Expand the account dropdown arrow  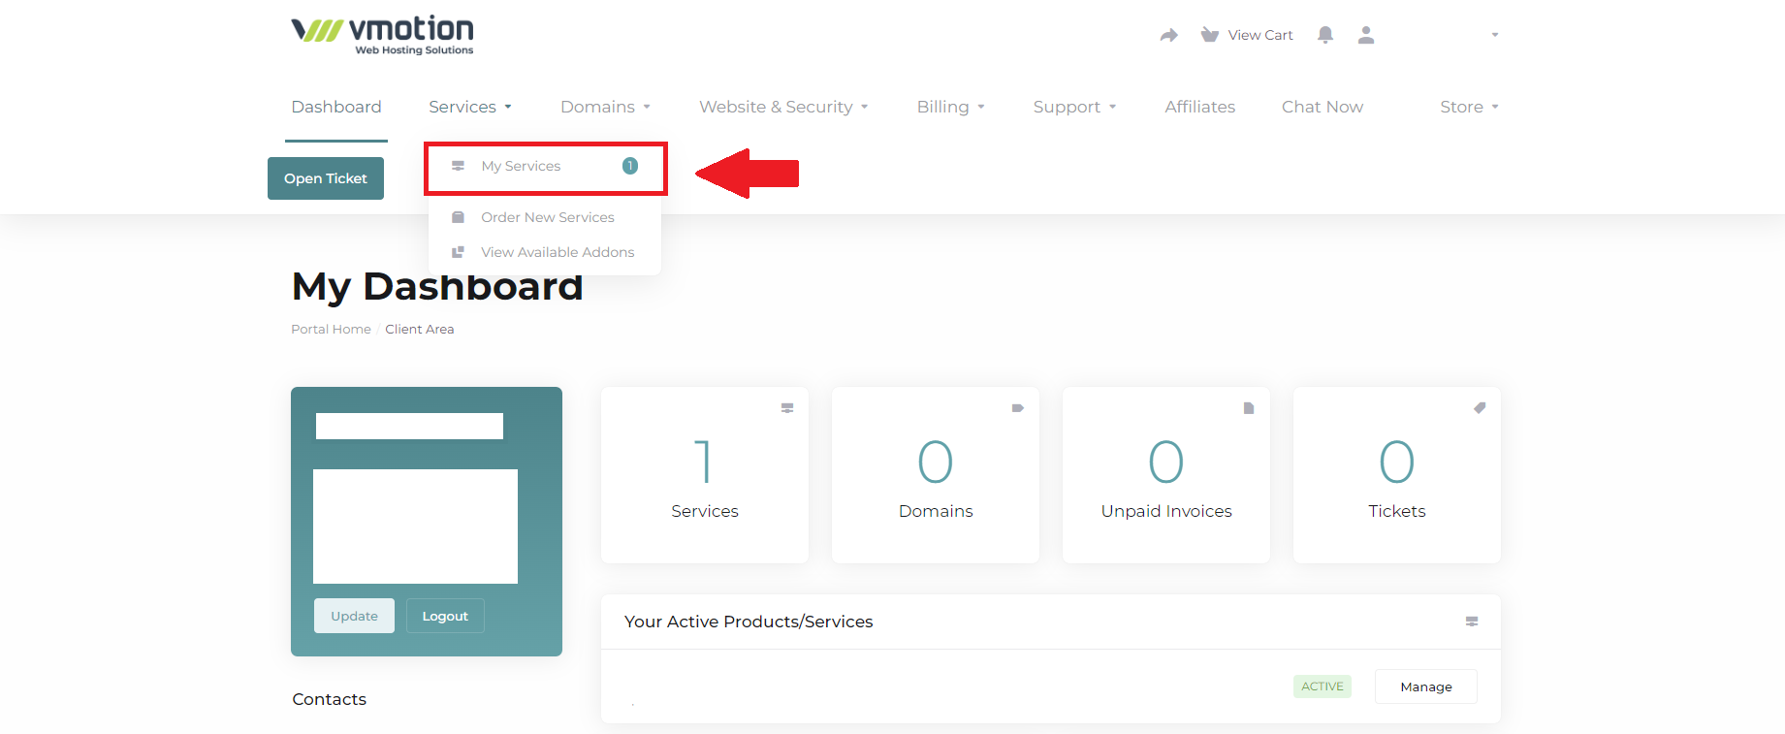tap(1495, 35)
